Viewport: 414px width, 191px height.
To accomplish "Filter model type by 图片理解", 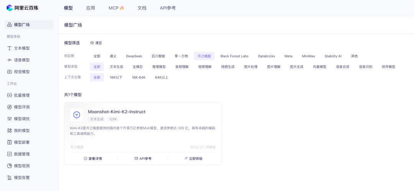I will pos(274,67).
